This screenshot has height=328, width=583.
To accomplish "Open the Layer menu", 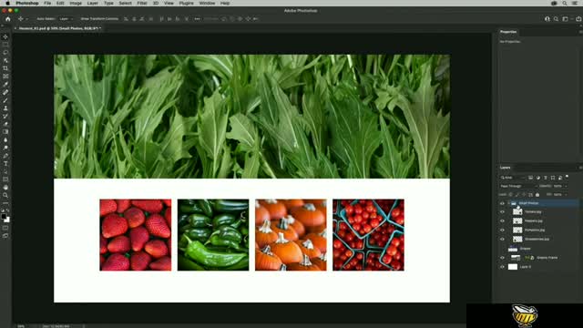I will (93, 3).
